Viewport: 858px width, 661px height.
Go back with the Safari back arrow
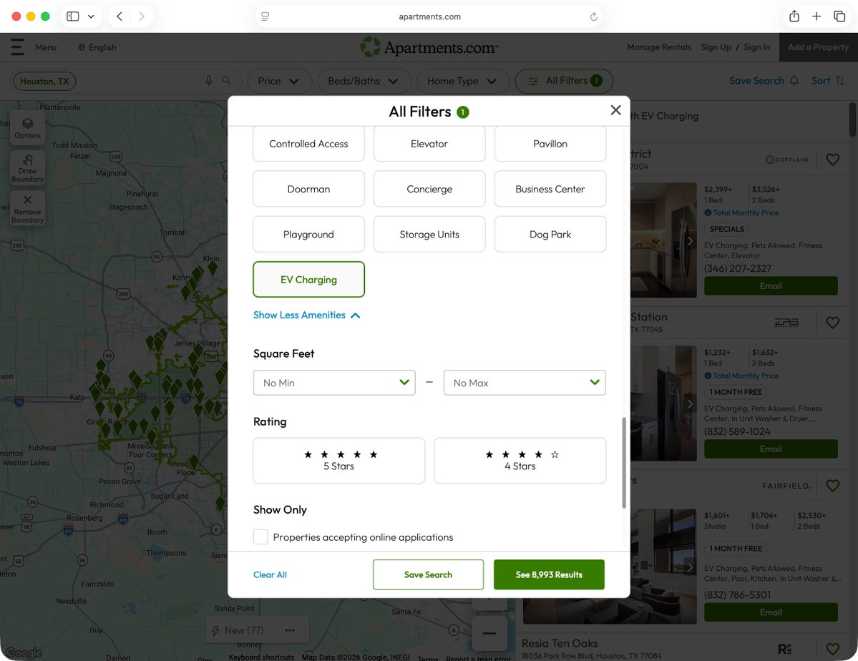point(120,16)
